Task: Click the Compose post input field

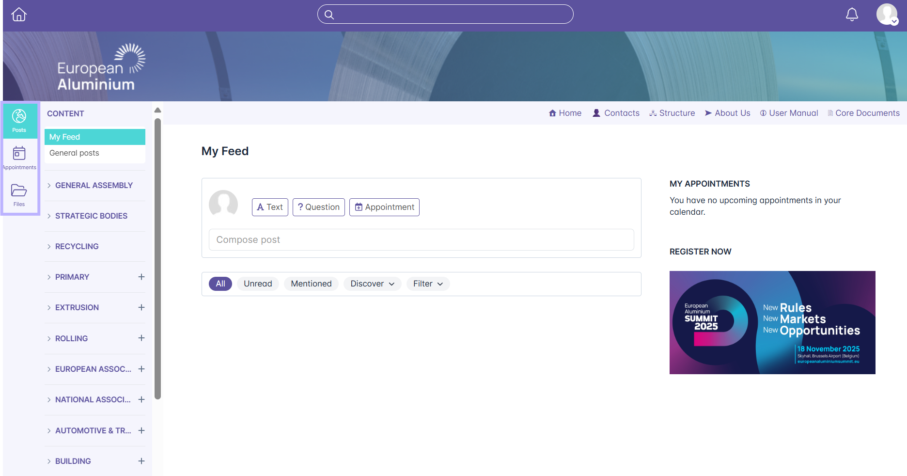Action: 421,239
